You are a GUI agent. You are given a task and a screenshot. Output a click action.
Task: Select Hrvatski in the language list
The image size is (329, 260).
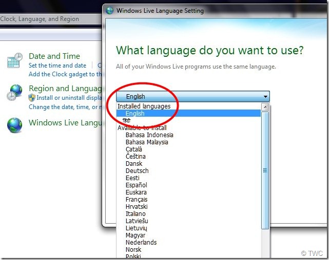[x=189, y=207]
